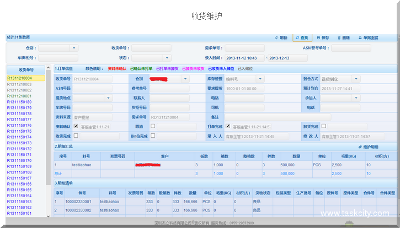
Task: Click the 录入时间 end date 2013-12-13
Action: [288, 58]
